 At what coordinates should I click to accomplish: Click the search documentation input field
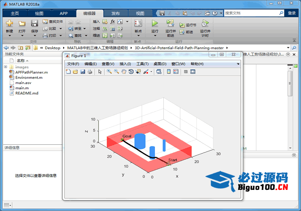(x=251, y=13)
